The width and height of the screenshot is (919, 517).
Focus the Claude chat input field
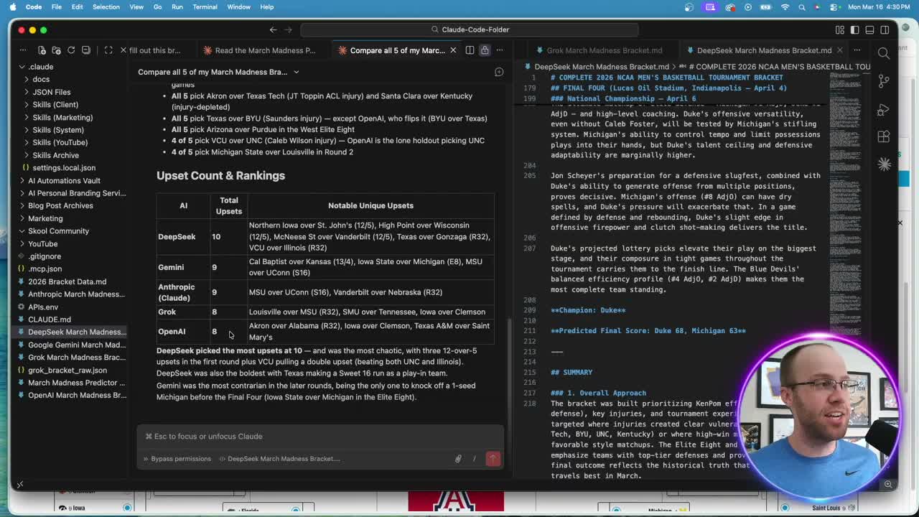click(320, 436)
